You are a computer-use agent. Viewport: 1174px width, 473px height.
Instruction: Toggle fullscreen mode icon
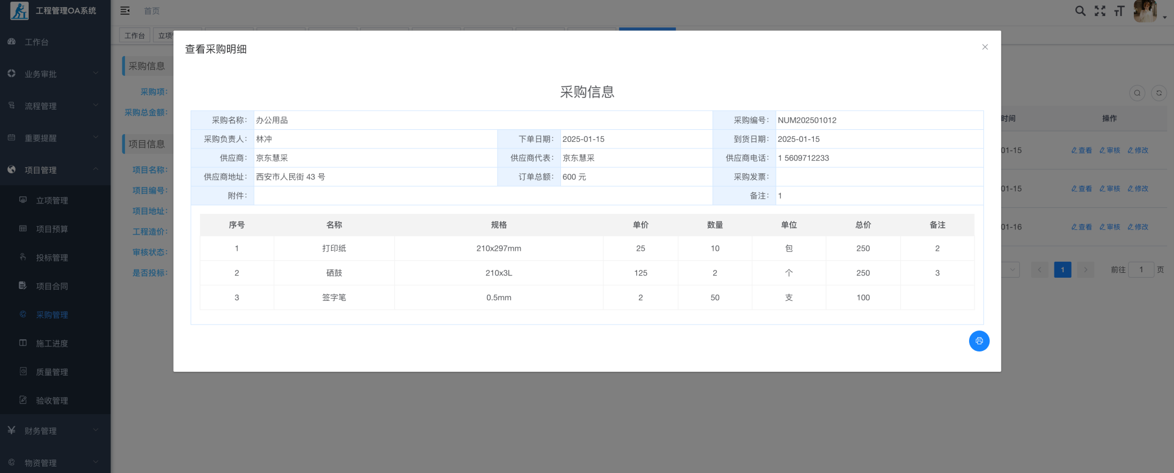[x=1100, y=10]
